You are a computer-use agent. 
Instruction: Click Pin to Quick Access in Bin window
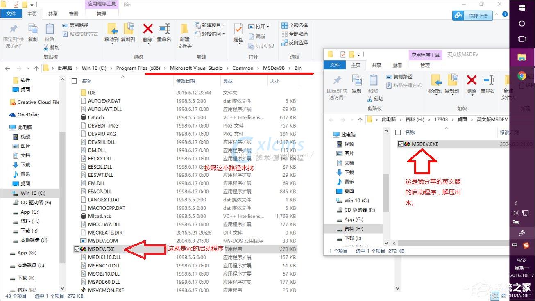click(13, 36)
